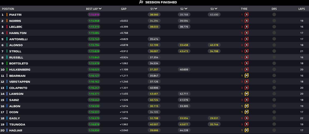Click Hamilton's soft tyre icon
Image resolution: width=309 pixels, height=134 pixels.
[x=247, y=33]
